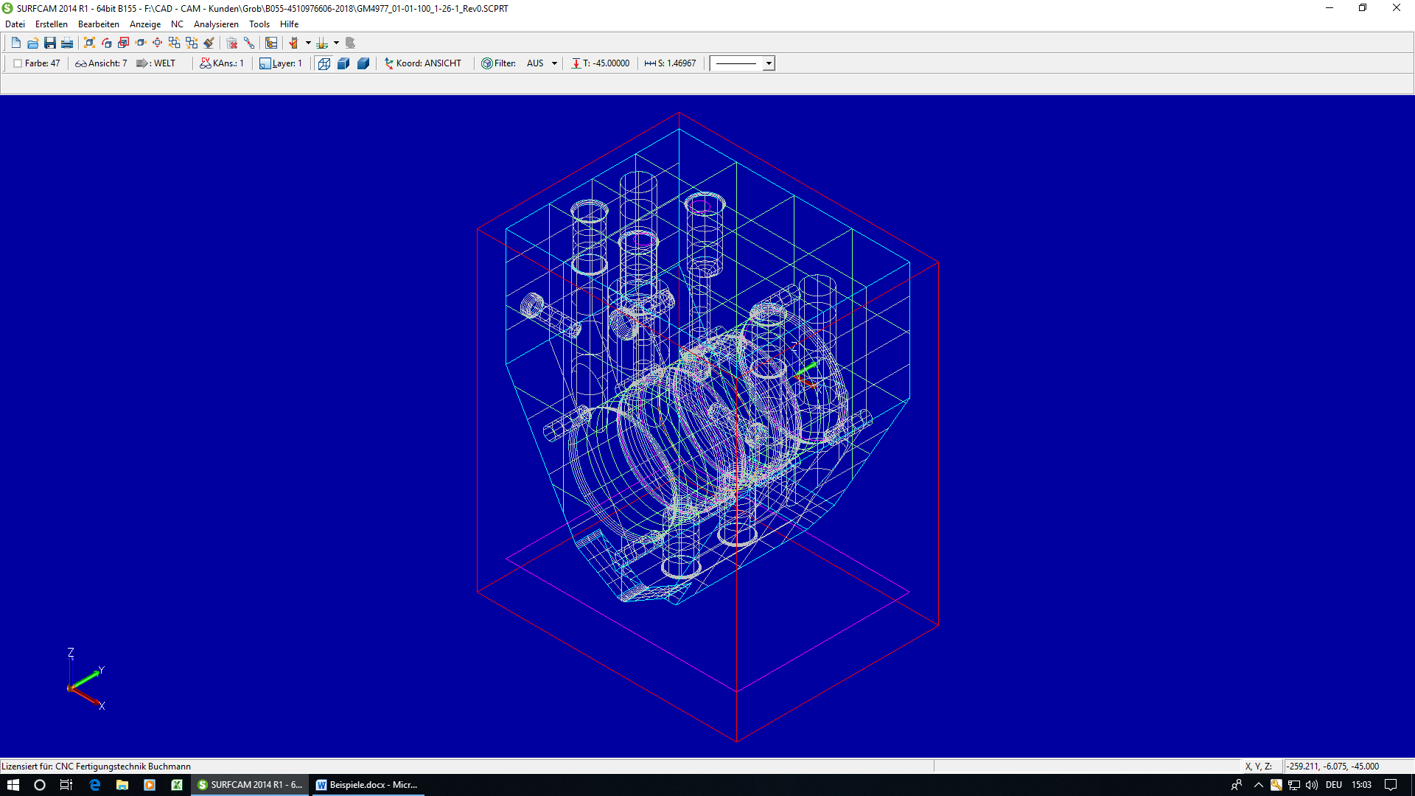
Task: Click the Save file icon
Action: 50,43
